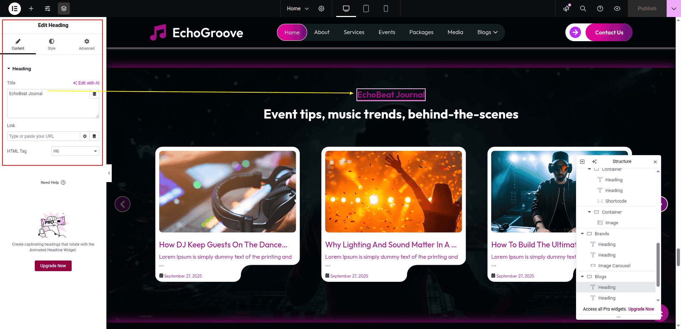This screenshot has height=329, width=681.
Task: Switch to the Style tab
Action: pos(51,44)
